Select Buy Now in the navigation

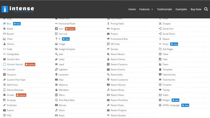click(196, 9)
